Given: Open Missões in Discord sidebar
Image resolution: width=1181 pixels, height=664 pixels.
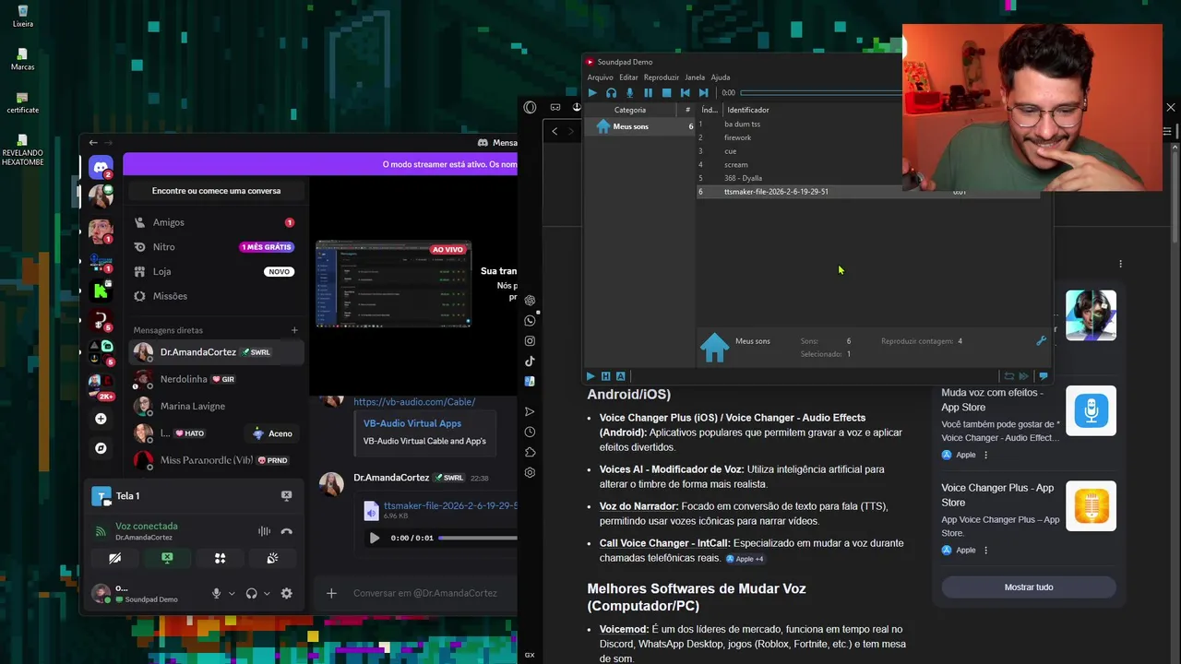Looking at the screenshot, I should point(214,296).
